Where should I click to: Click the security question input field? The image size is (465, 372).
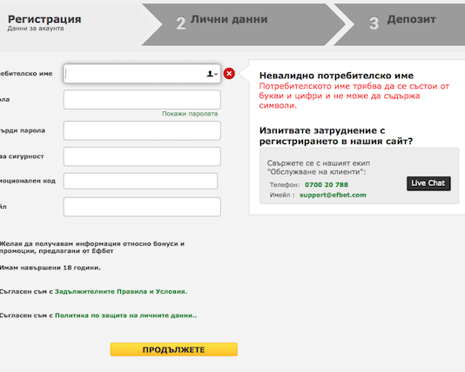142,156
